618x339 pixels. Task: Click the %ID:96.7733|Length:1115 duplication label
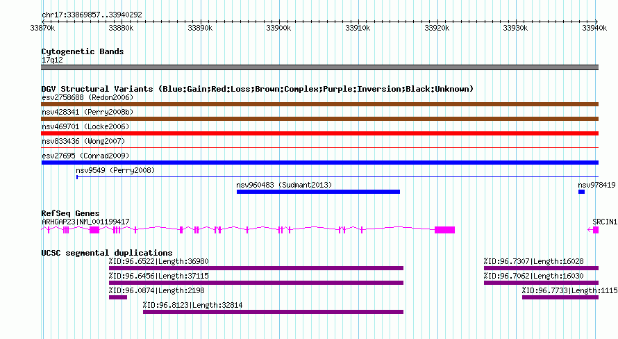[570, 290]
